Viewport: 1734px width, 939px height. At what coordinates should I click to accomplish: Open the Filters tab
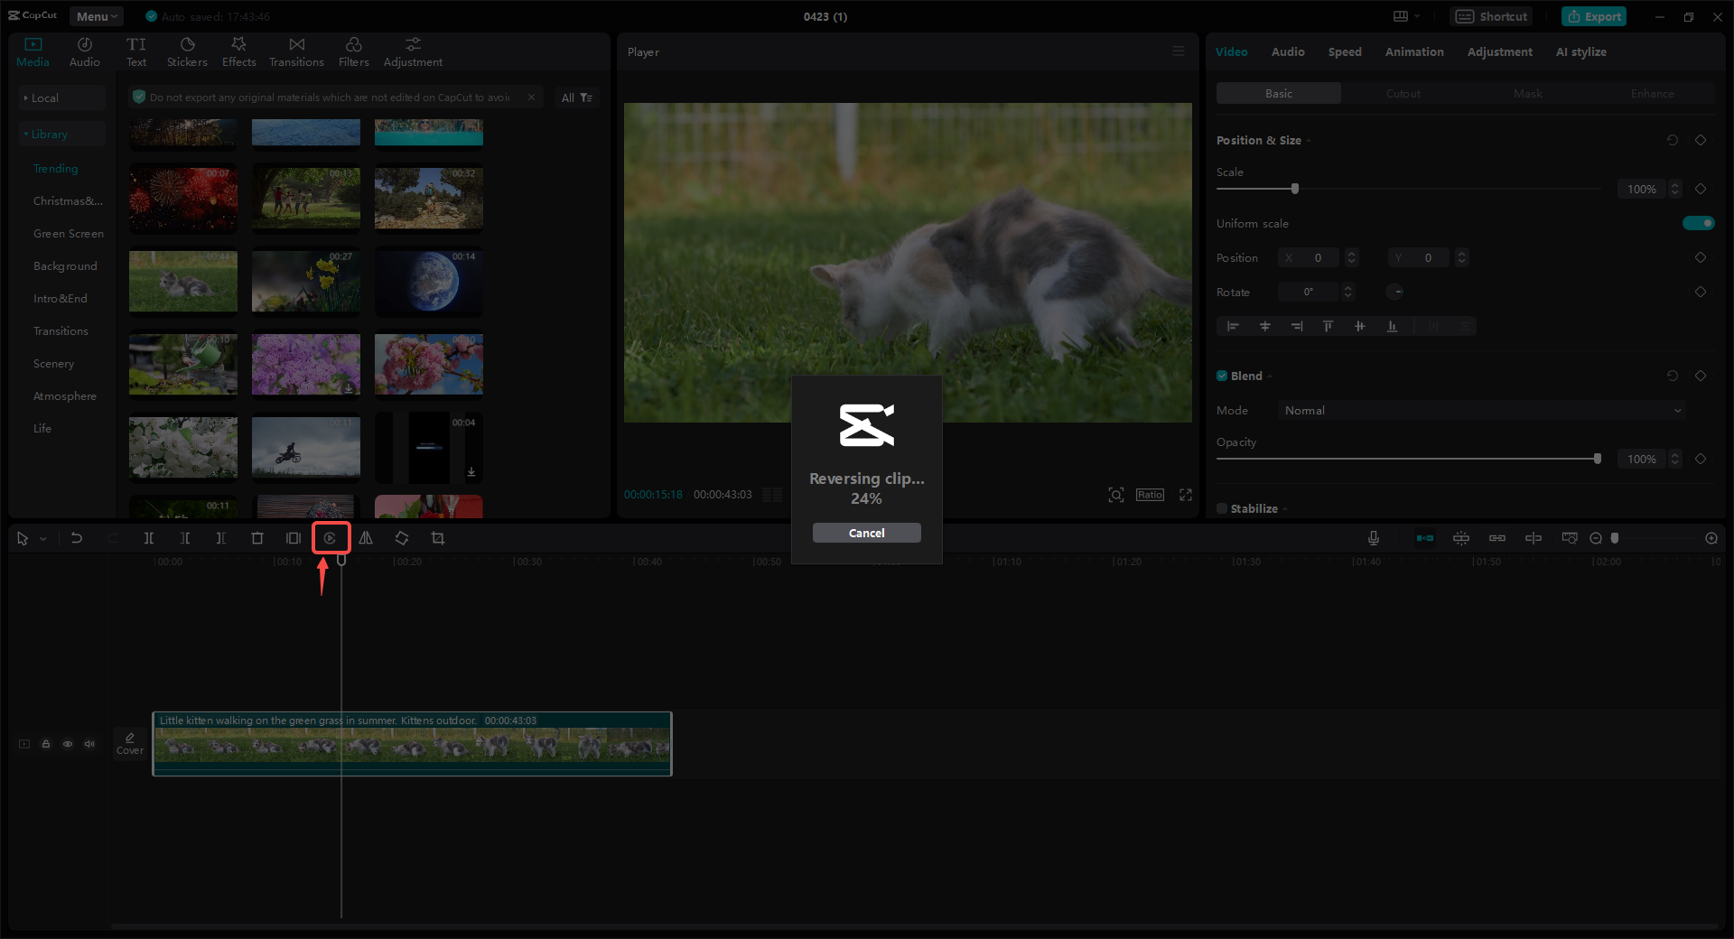[x=354, y=52]
